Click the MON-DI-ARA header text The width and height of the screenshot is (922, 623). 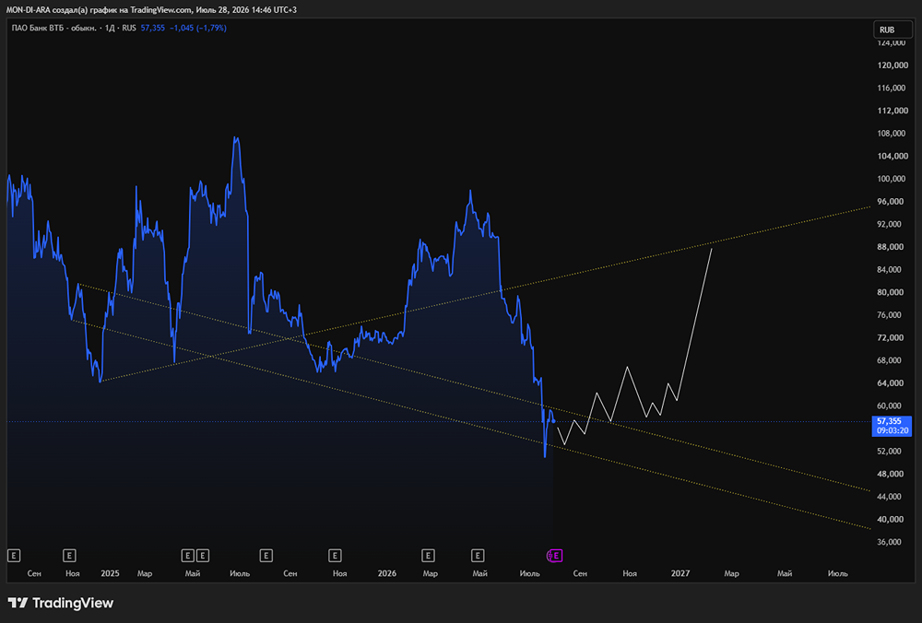[151, 10]
